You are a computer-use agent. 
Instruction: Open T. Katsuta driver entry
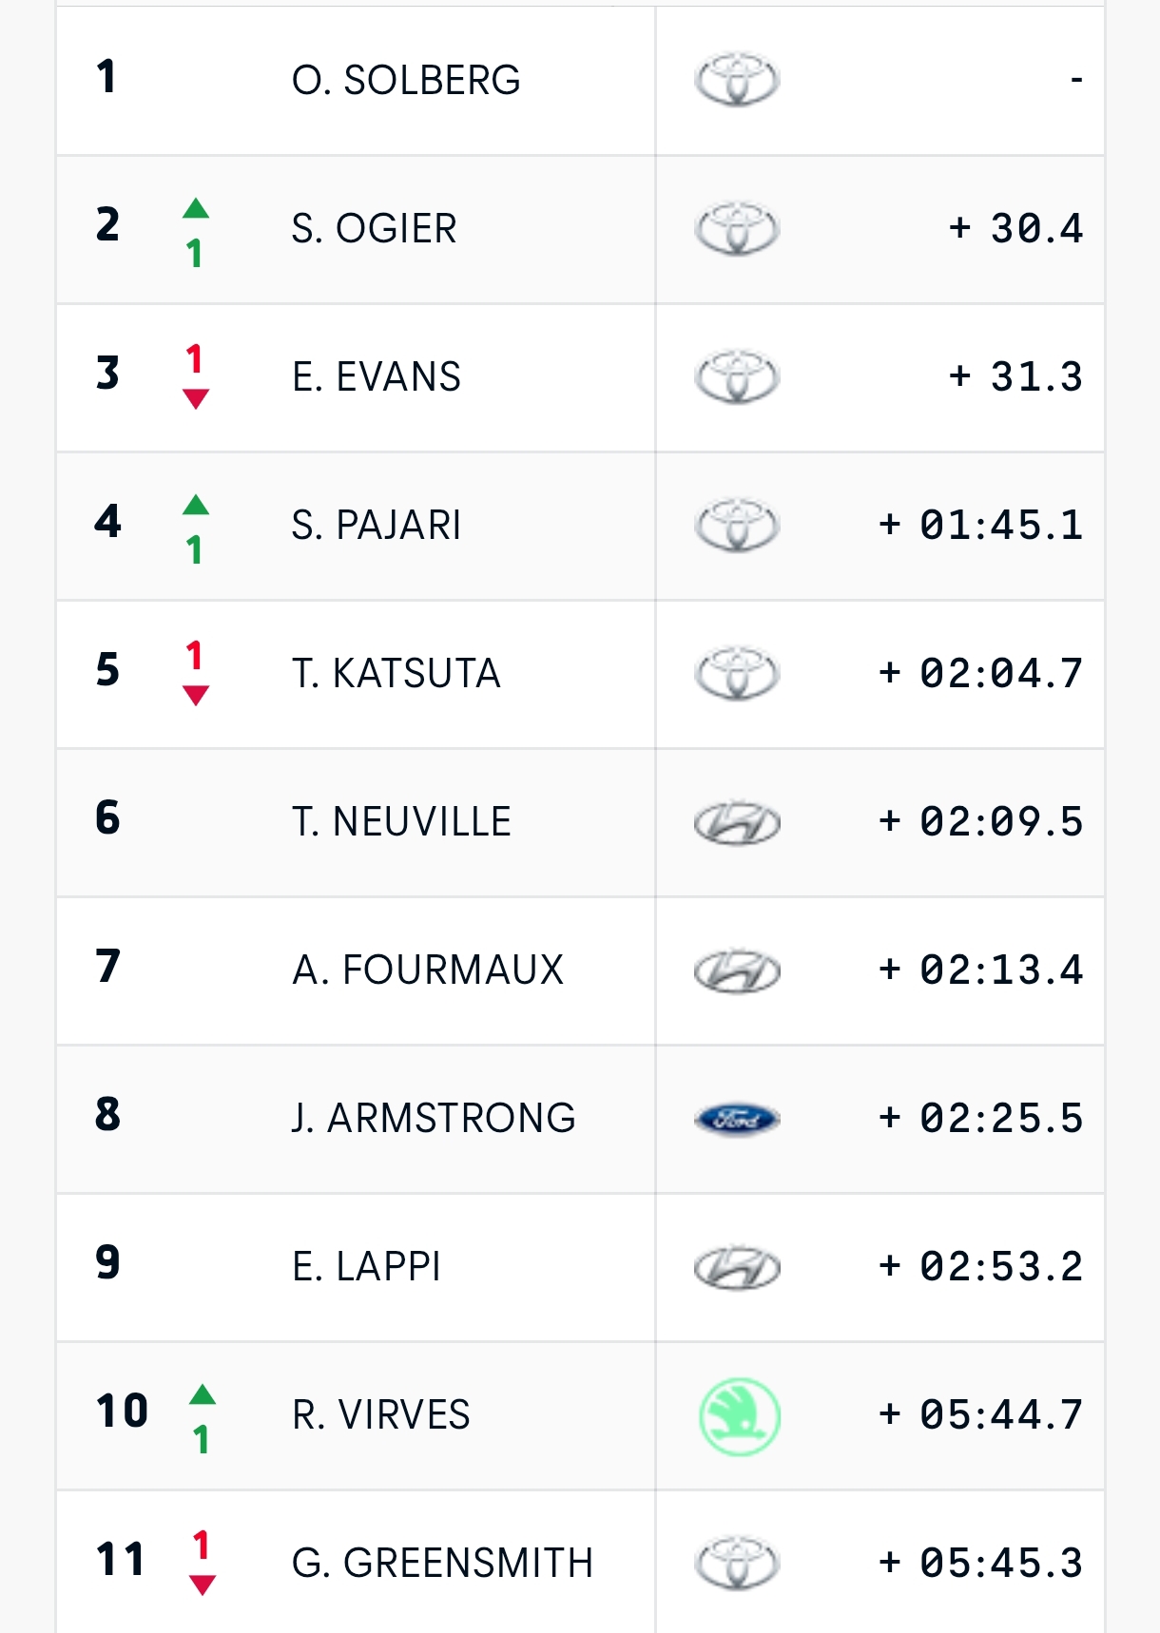click(x=396, y=674)
